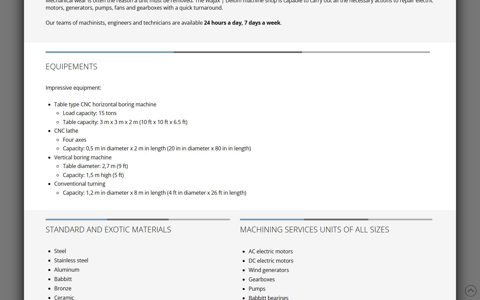
Task: Click the Wind generators entry
Action: (x=269, y=270)
